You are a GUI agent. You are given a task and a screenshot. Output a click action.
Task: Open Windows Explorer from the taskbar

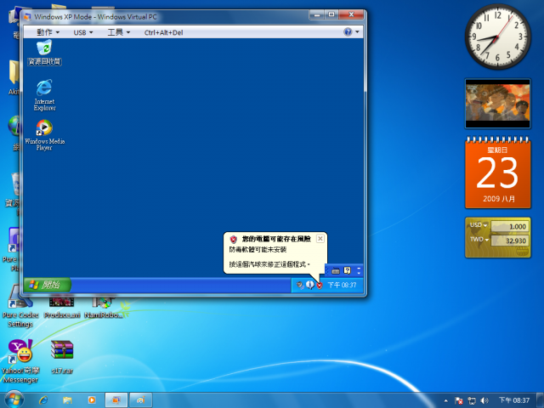67,400
